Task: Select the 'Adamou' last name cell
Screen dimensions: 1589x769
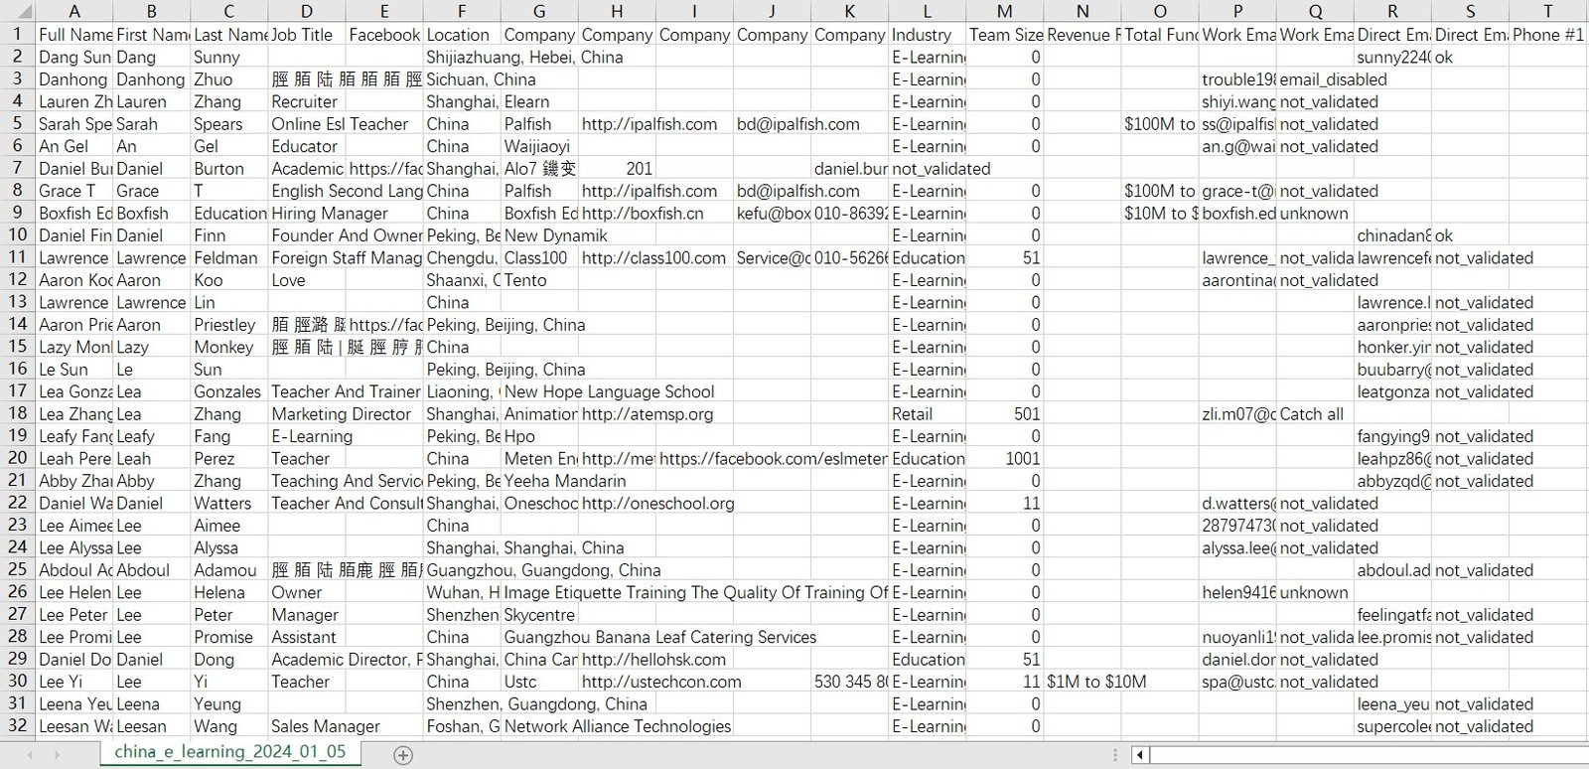Action: [229, 569]
